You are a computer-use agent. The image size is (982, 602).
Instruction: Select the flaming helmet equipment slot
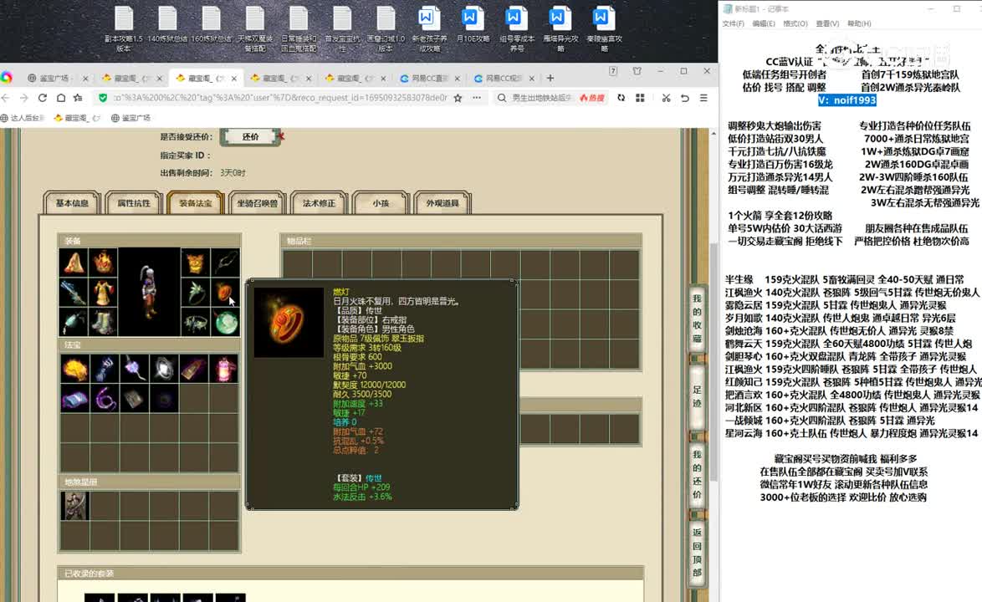tap(104, 263)
